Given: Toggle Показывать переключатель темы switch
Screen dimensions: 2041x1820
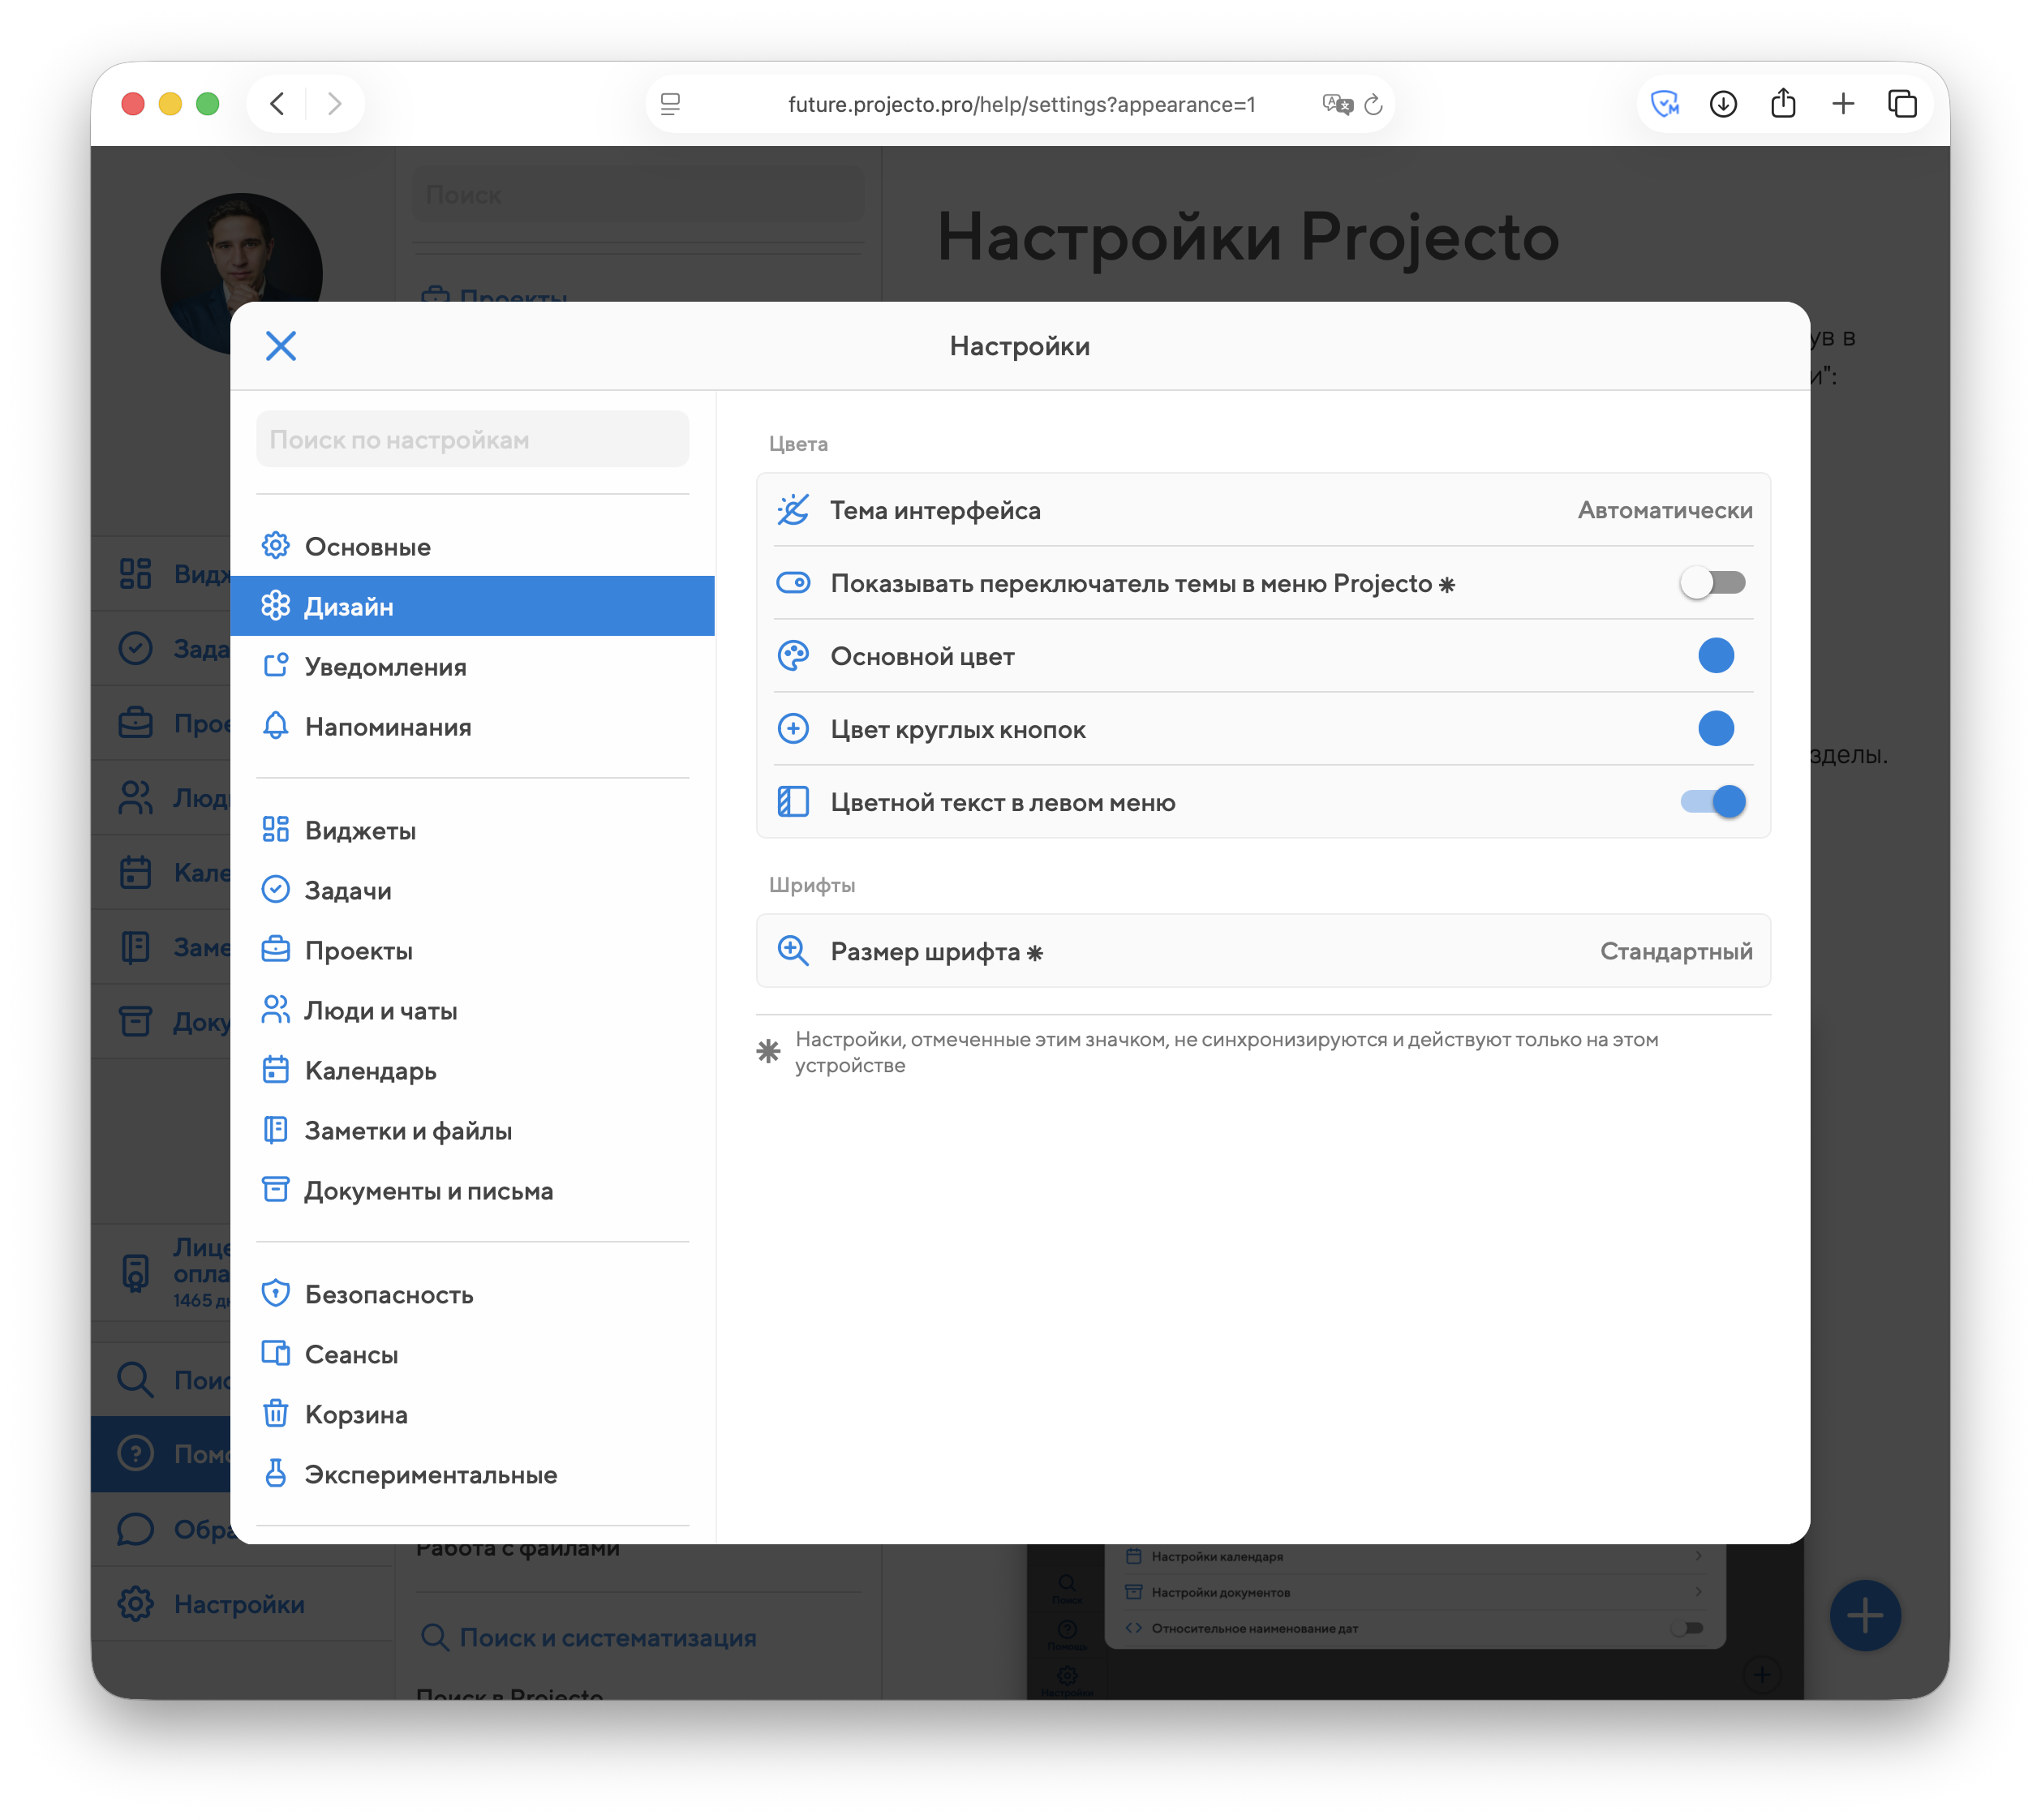Looking at the screenshot, I should click(x=1712, y=583).
